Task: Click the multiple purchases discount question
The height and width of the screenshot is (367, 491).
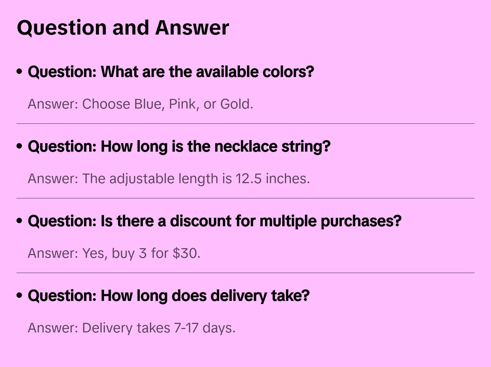Action: pyautogui.click(x=214, y=221)
